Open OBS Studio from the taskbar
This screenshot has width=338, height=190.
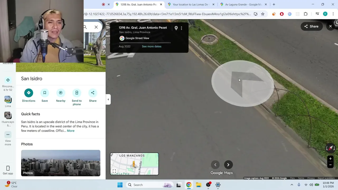pos(208,185)
